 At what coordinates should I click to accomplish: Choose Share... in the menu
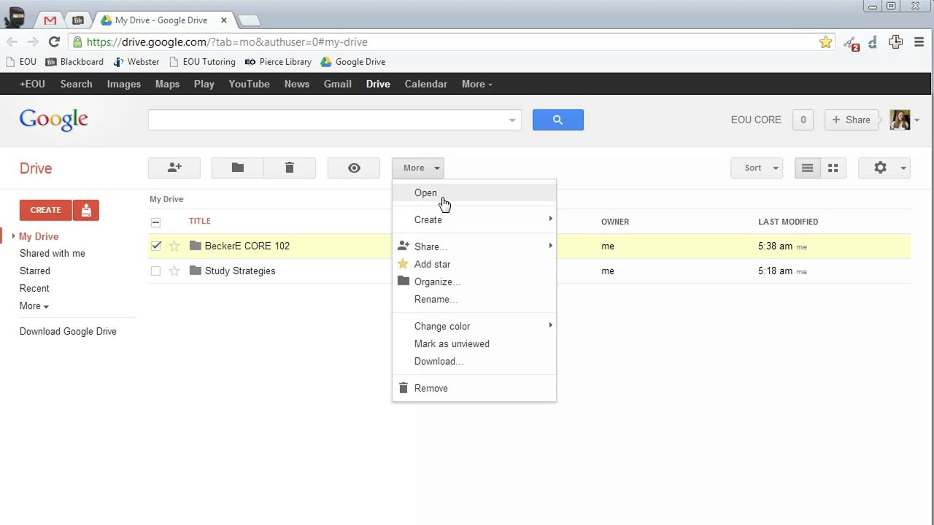(x=474, y=246)
